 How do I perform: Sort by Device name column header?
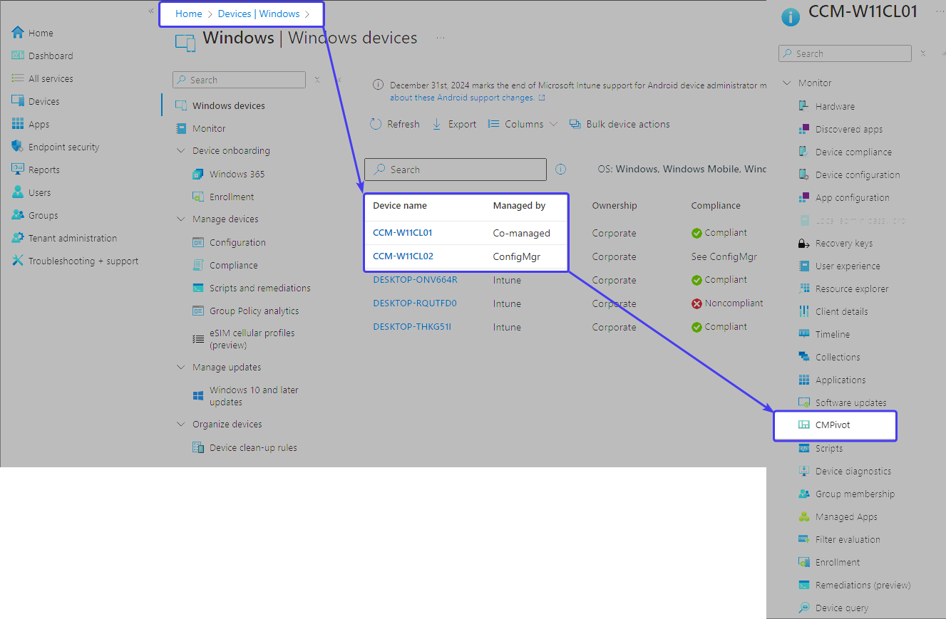tap(400, 205)
